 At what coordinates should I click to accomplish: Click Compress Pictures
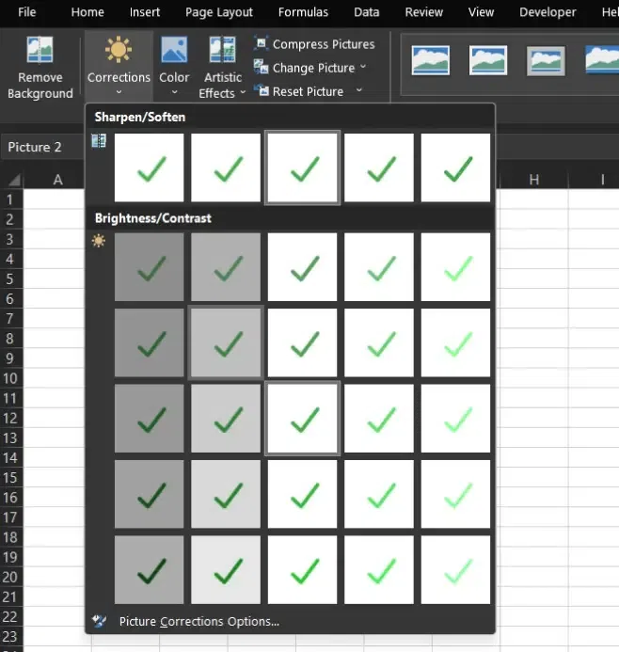[314, 44]
